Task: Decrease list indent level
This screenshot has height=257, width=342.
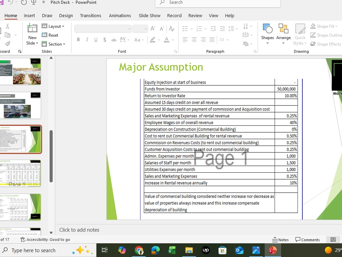Action: 213,28
